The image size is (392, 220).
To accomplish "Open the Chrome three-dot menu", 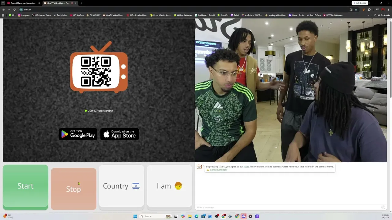I will [388, 9].
